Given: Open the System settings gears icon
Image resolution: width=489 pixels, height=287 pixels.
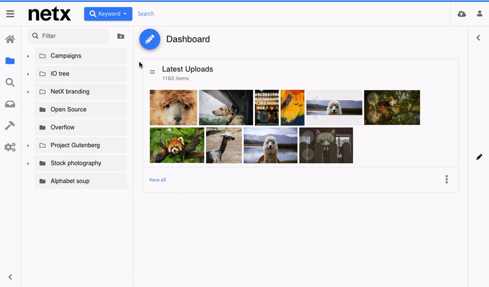Looking at the screenshot, I should tap(10, 147).
